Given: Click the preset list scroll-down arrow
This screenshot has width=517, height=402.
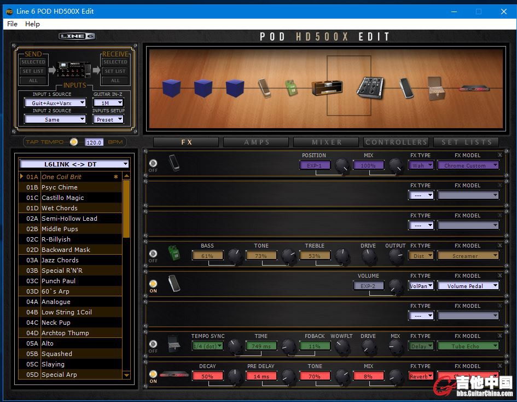Looking at the screenshot, I should (126, 375).
